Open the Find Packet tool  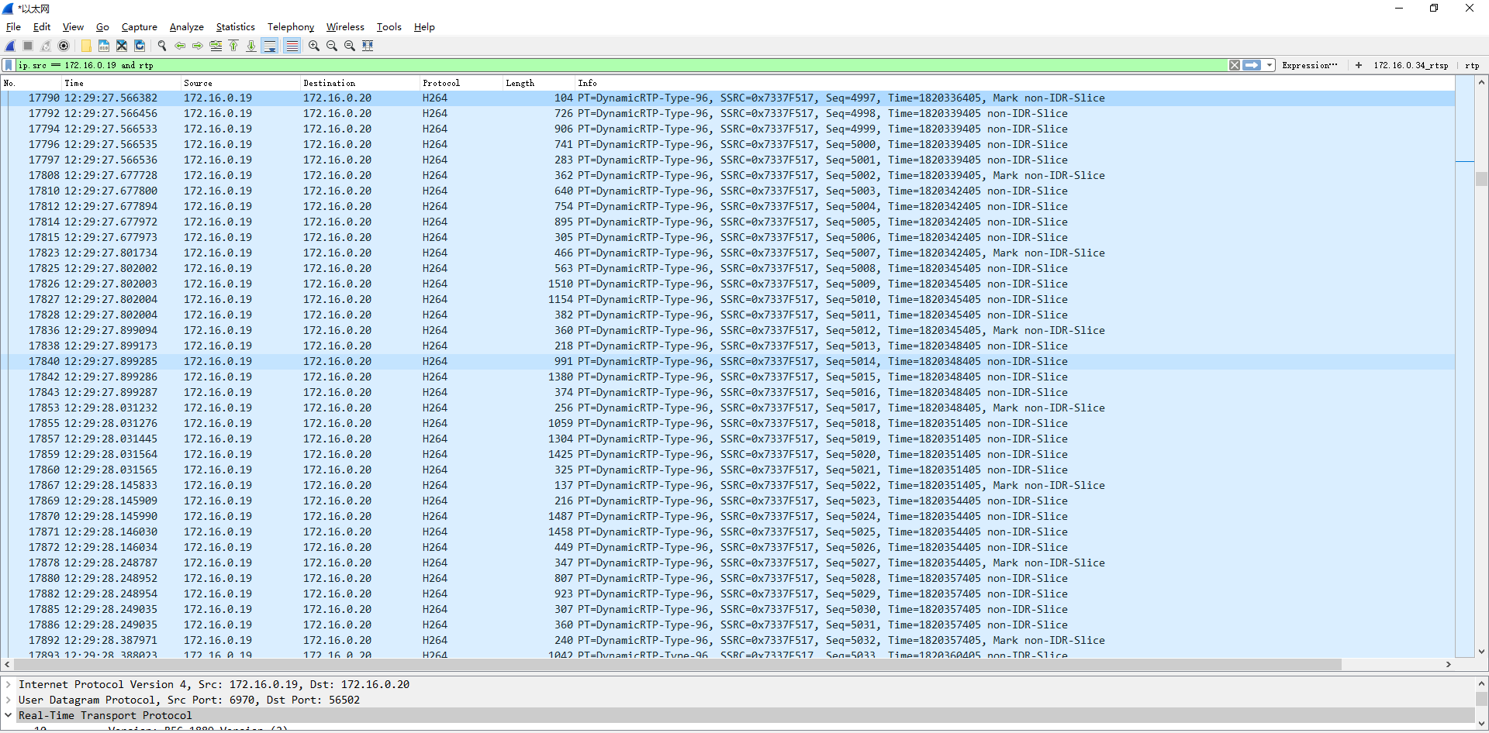coord(161,46)
